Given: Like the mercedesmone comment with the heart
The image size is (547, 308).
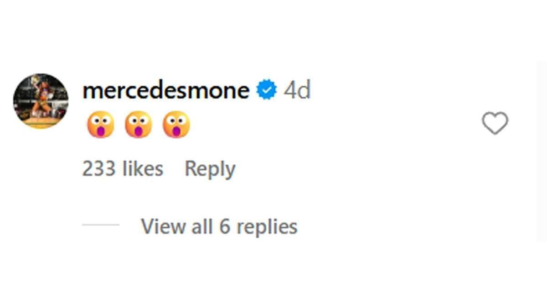Looking at the screenshot, I should 495,123.
